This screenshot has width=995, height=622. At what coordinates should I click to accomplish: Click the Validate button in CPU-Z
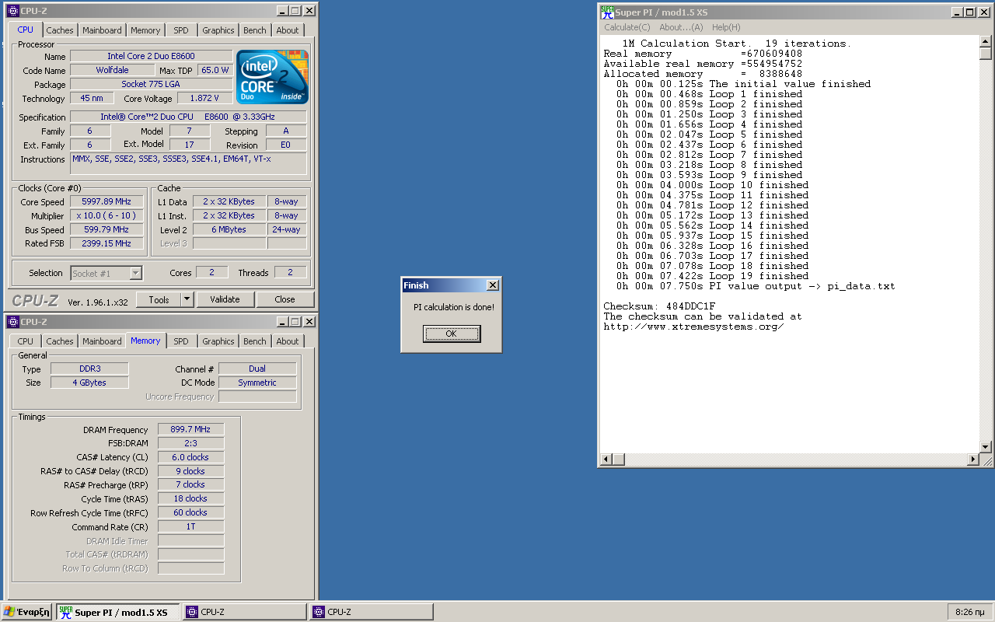[x=225, y=299]
